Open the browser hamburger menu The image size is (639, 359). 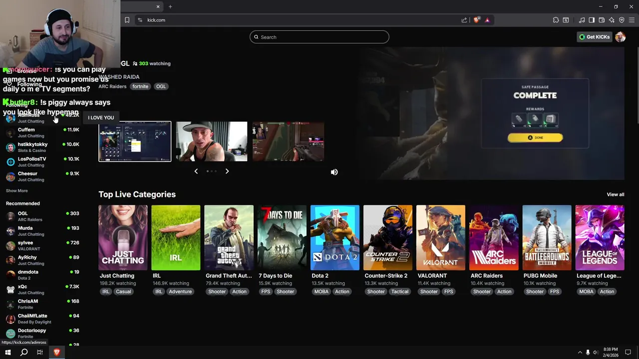pyautogui.click(x=632, y=20)
